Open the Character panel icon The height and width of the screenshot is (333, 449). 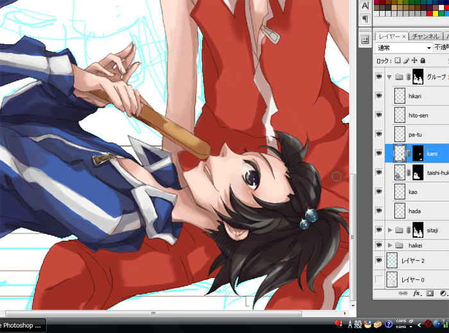click(365, 5)
